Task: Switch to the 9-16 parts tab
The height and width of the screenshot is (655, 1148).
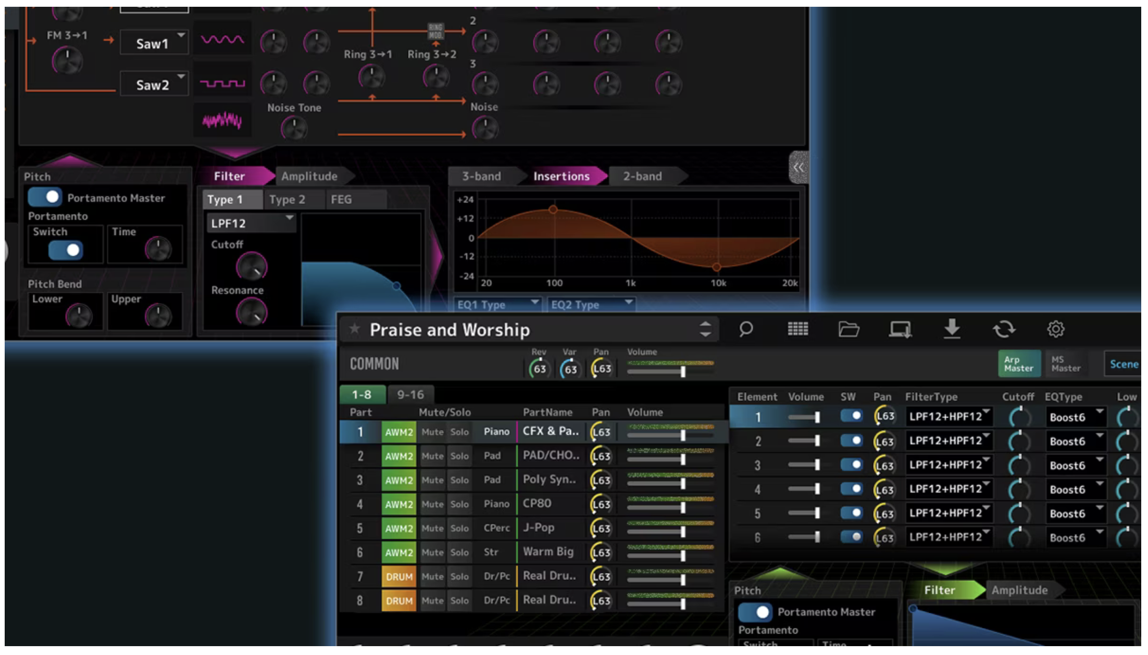Action: pyautogui.click(x=410, y=395)
